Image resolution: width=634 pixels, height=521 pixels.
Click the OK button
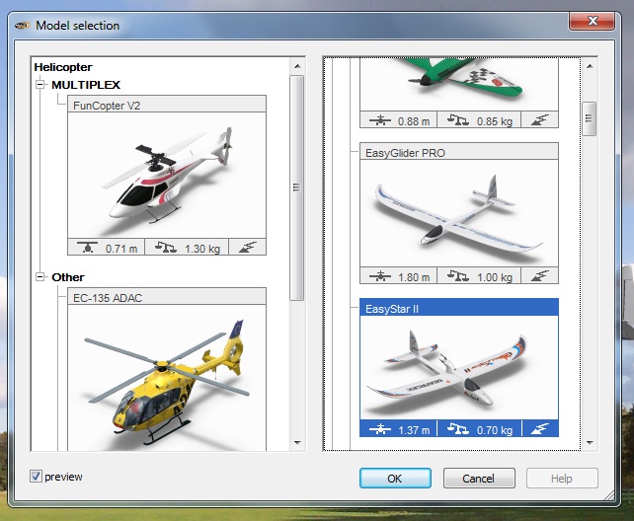395,479
